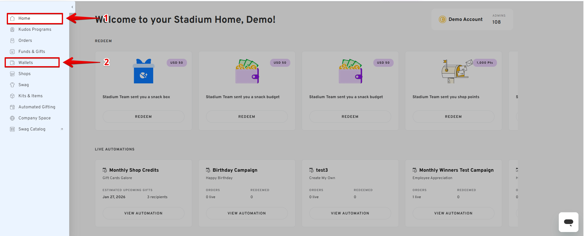Screen dimensions: 584x236
Task: Click the Funds & Gifts icon
Action: click(12, 52)
